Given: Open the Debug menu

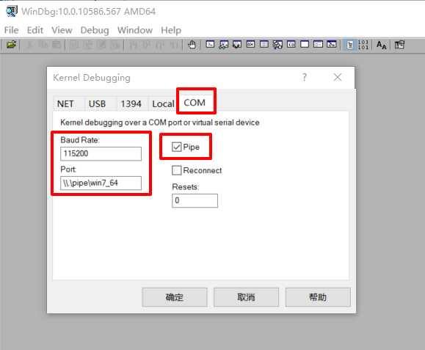Looking at the screenshot, I should click(x=95, y=30).
